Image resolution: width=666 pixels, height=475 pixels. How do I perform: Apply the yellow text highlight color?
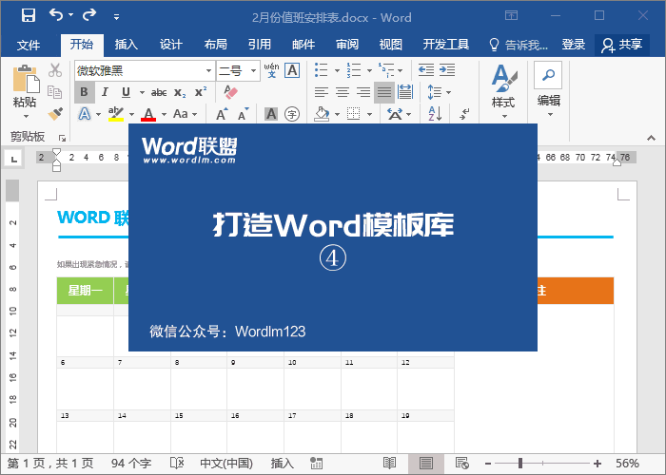[115, 114]
